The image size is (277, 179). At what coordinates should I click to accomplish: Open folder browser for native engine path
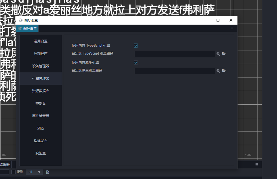(224, 71)
